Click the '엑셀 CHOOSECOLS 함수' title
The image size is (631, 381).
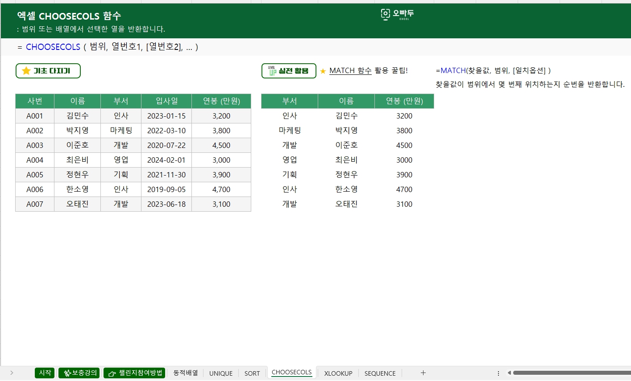pyautogui.click(x=69, y=16)
